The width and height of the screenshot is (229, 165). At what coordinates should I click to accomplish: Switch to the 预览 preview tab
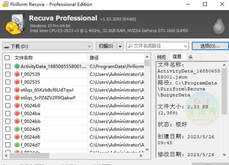(x=161, y=57)
